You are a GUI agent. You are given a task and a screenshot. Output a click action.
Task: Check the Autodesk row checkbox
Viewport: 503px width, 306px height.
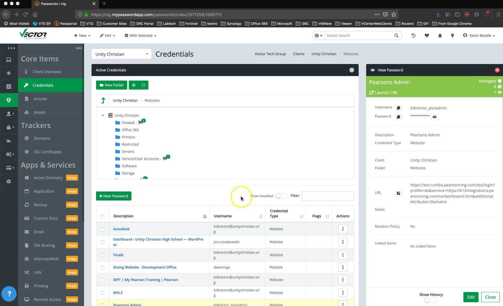pos(102,229)
